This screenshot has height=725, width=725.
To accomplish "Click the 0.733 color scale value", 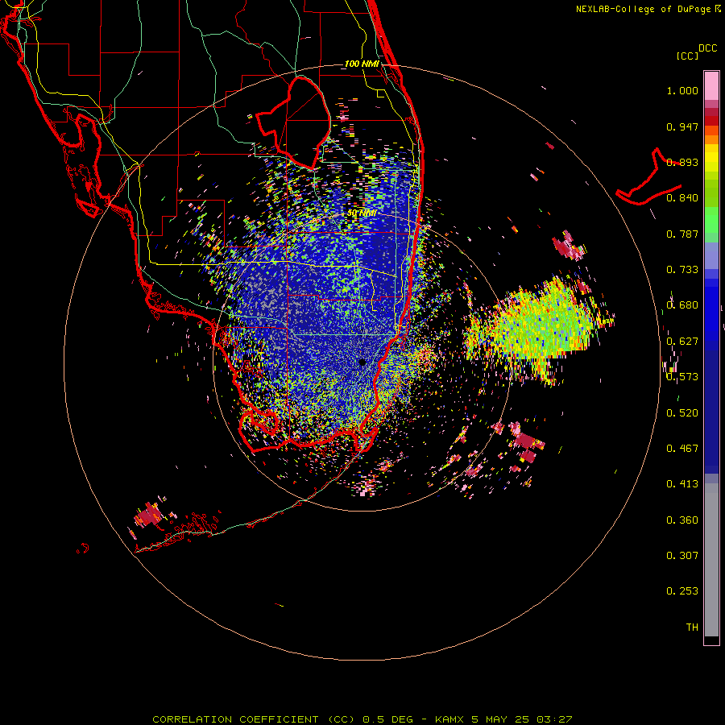I will pos(682,270).
